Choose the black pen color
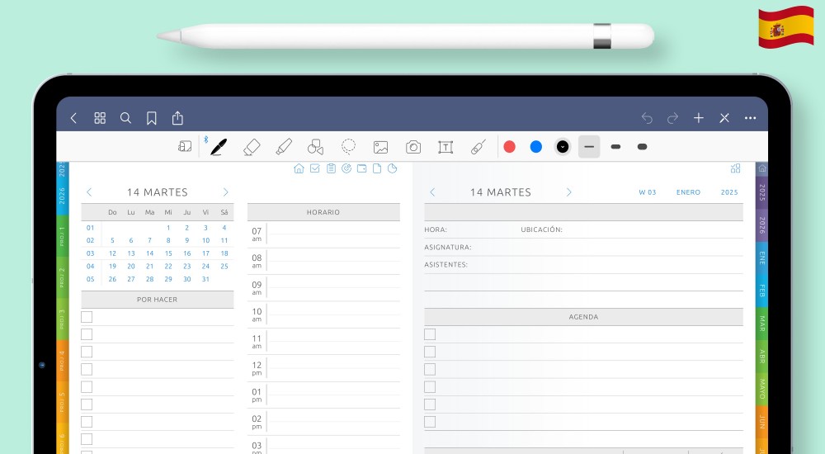This screenshot has width=825, height=454. pos(563,147)
